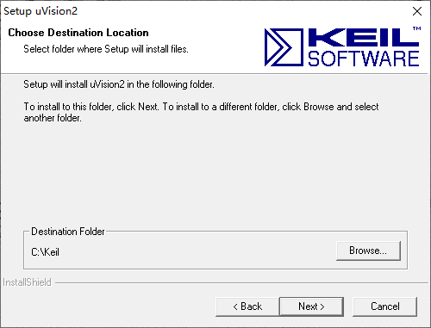Click the Choose Destination Location heading
This screenshot has width=431, height=328.
click(78, 33)
